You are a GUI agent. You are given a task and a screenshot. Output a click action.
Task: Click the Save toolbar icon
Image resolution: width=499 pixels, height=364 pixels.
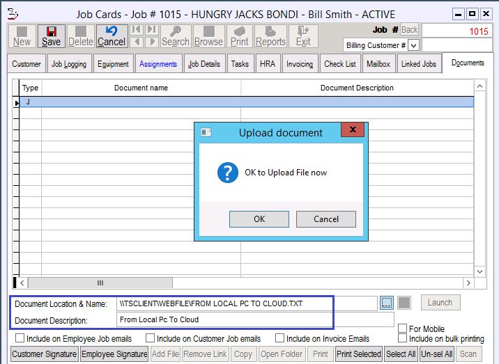click(51, 36)
